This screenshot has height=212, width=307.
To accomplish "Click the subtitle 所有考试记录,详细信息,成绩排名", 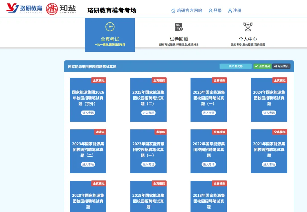I will click(179, 45).
